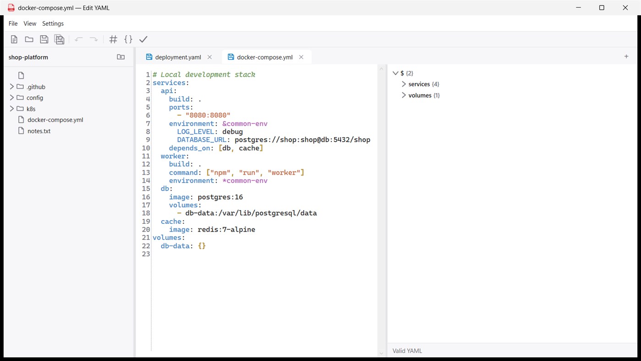Image resolution: width=641 pixels, height=361 pixels.
Task: Expand the services node in tree
Action: (x=404, y=84)
